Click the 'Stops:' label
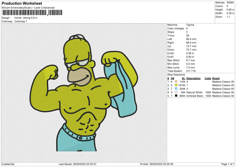Screen dimensions: 236x167 (171, 32)
